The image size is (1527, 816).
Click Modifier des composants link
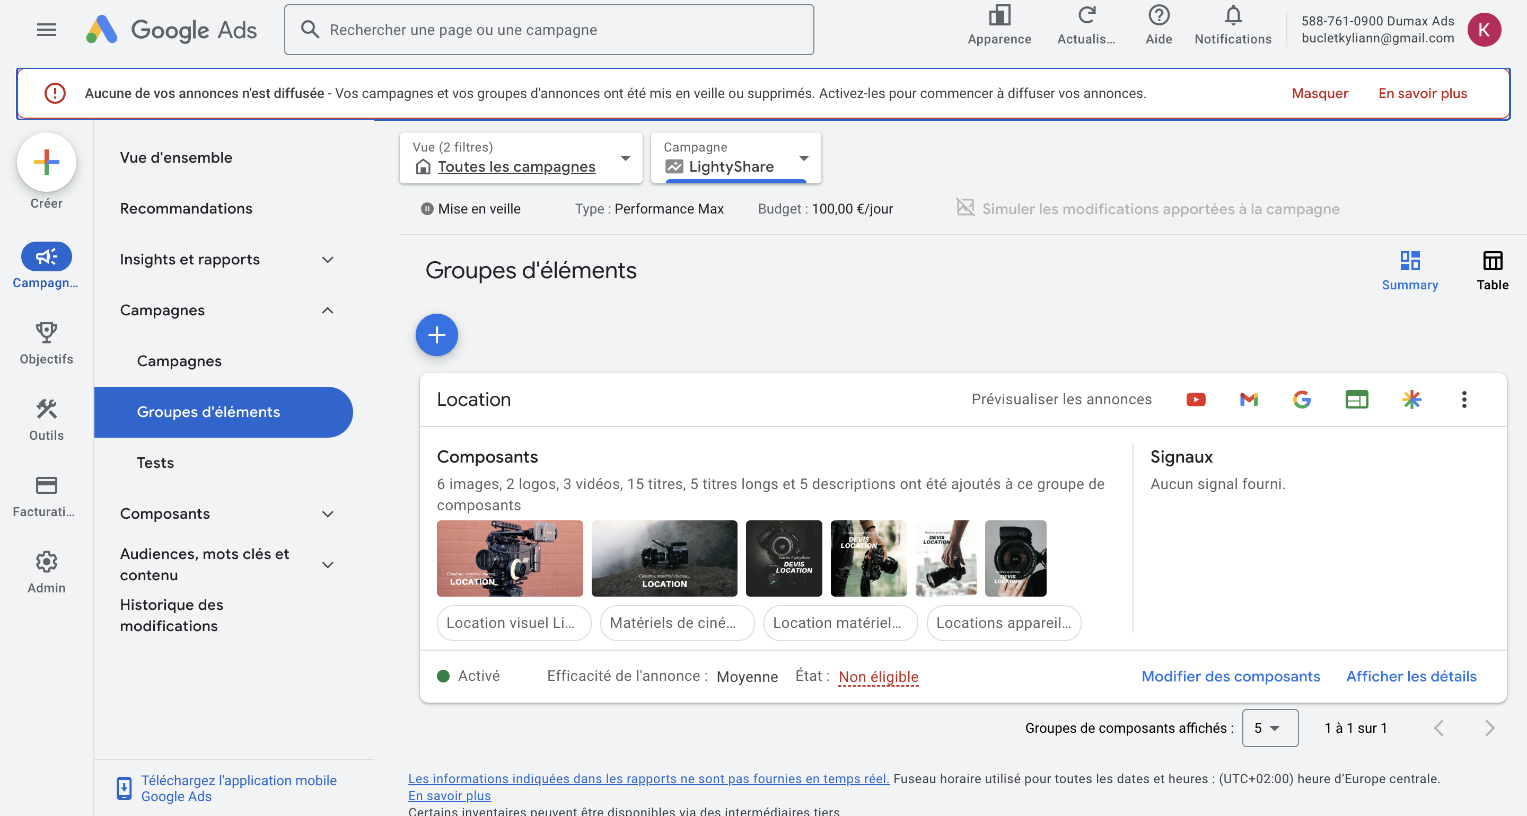[1230, 676]
